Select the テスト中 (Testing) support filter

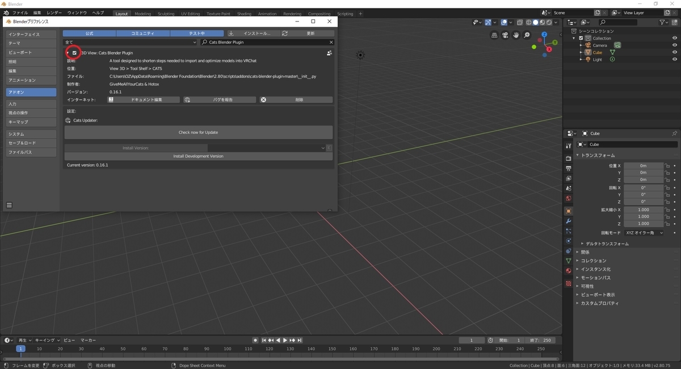tap(197, 33)
